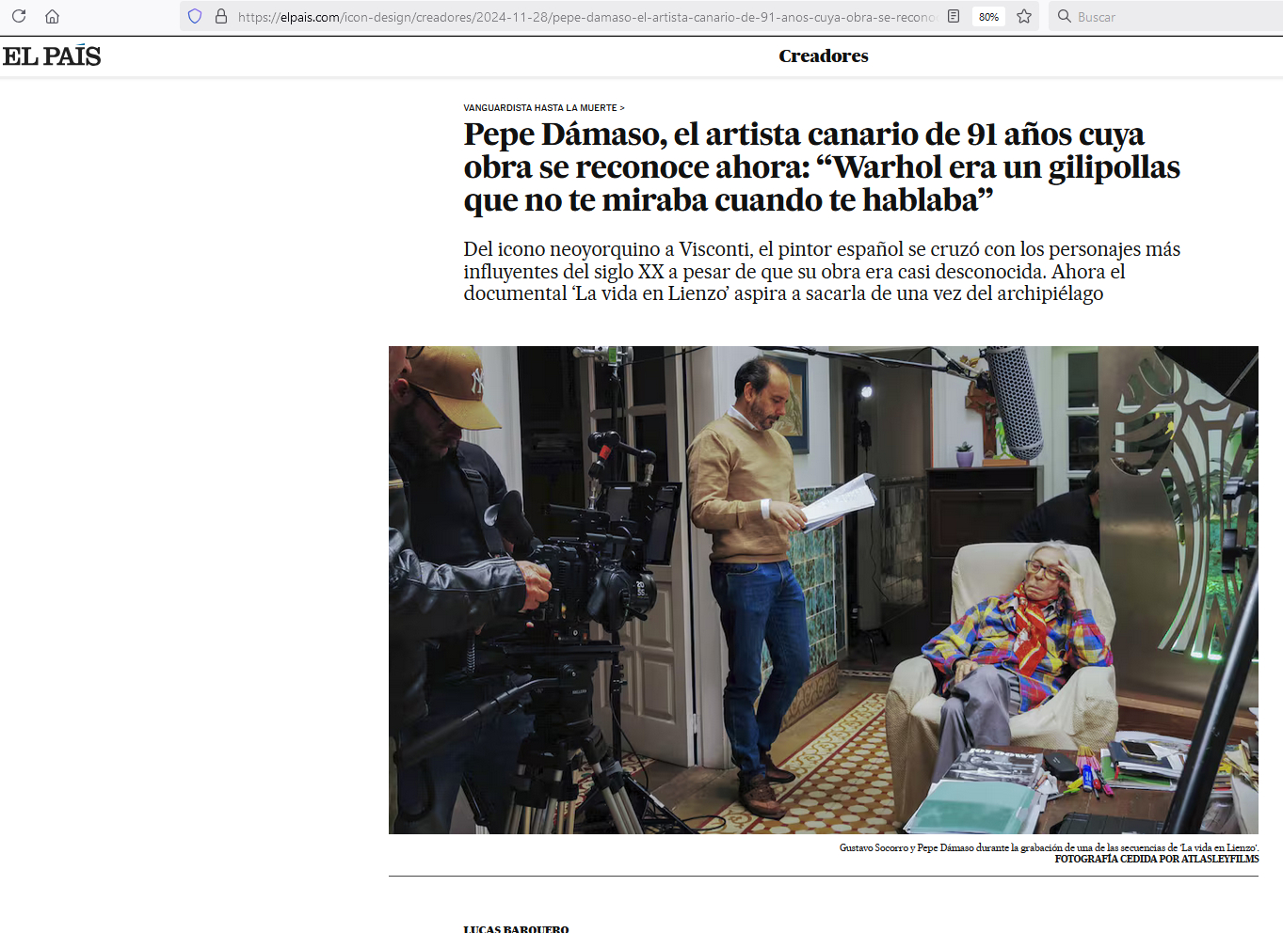Click the Fotografía cedida por Atlasleyfilms credit
1283x933 pixels.
1157,859
